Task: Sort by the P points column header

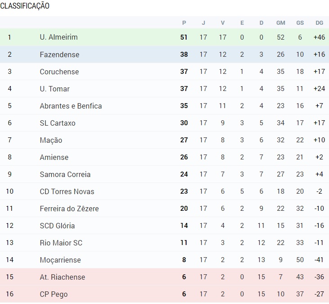Action: (x=184, y=23)
